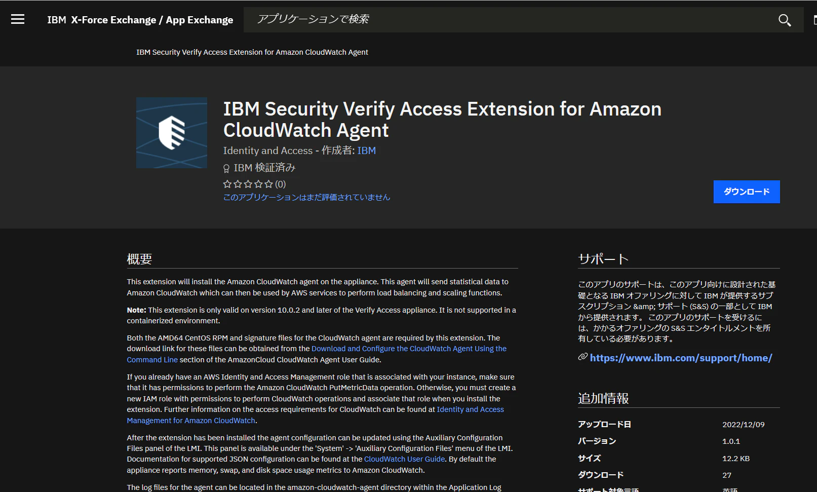Click the link icon beside support URL
The height and width of the screenshot is (492, 817).
click(x=582, y=357)
